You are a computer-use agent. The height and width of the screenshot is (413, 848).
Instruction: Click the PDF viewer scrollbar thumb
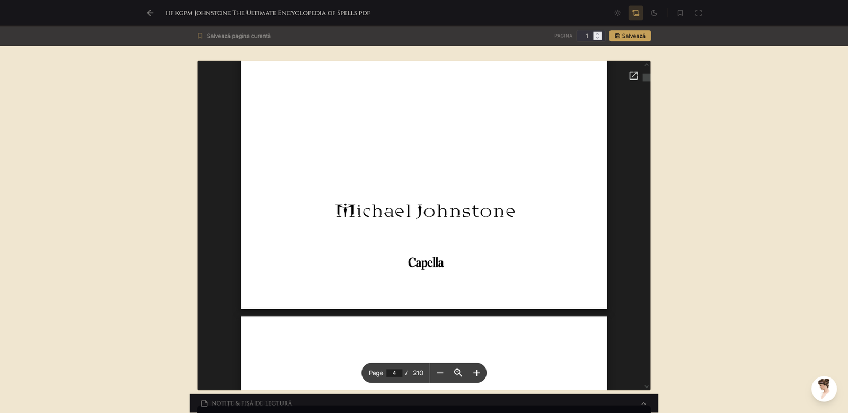[x=647, y=77]
